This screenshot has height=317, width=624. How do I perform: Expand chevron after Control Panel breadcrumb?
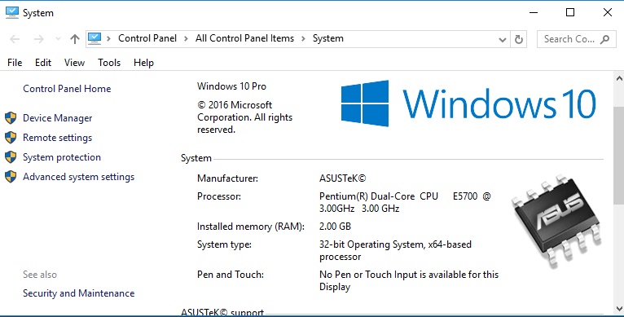pyautogui.click(x=186, y=39)
